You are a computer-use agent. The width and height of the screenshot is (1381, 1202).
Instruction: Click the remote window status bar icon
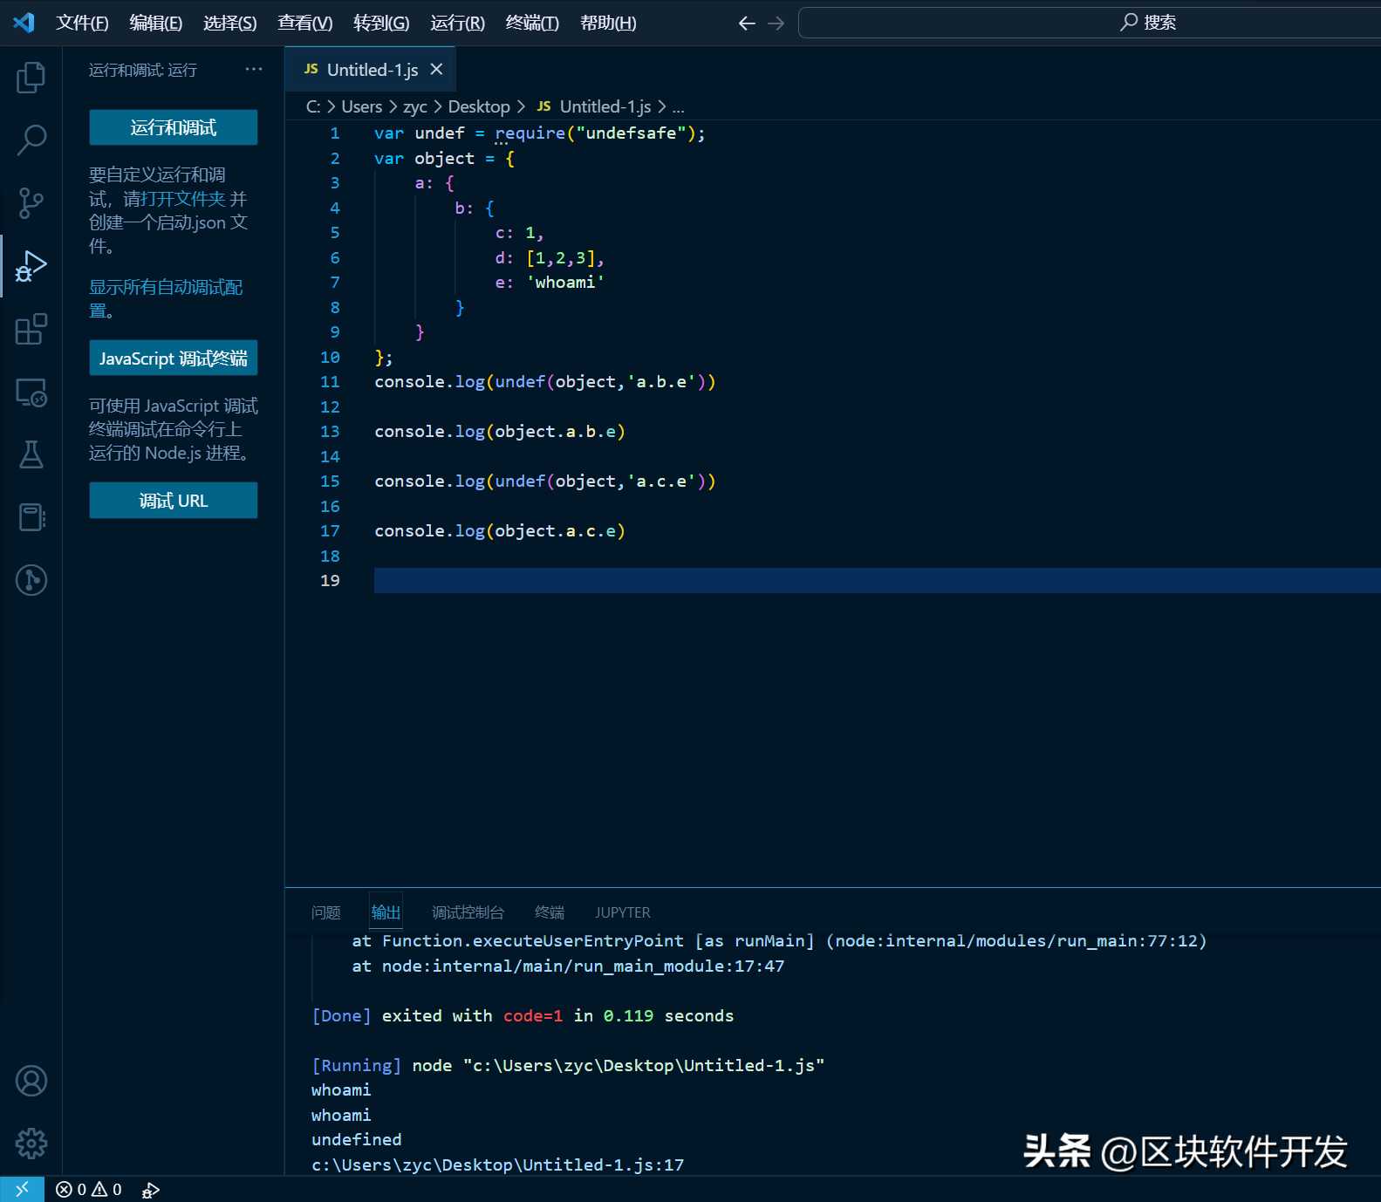22,1189
